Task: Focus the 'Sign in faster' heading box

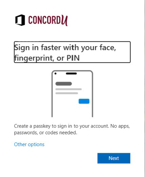Action: (x=72, y=52)
